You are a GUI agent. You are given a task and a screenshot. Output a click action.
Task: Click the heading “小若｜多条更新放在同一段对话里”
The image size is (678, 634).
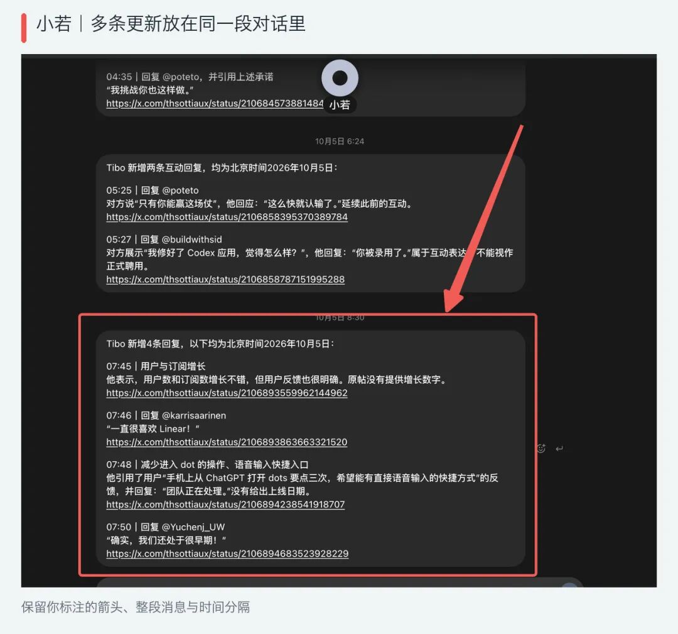pyautogui.click(x=171, y=23)
